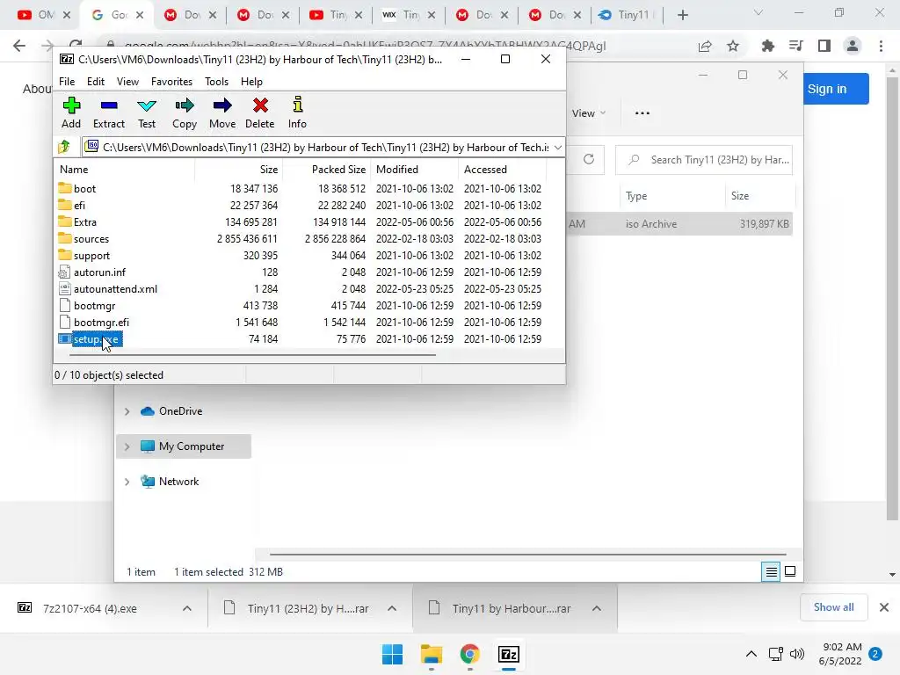Open 7z2107-x64 (4).exe download item
The image size is (900, 675).
click(x=90, y=608)
